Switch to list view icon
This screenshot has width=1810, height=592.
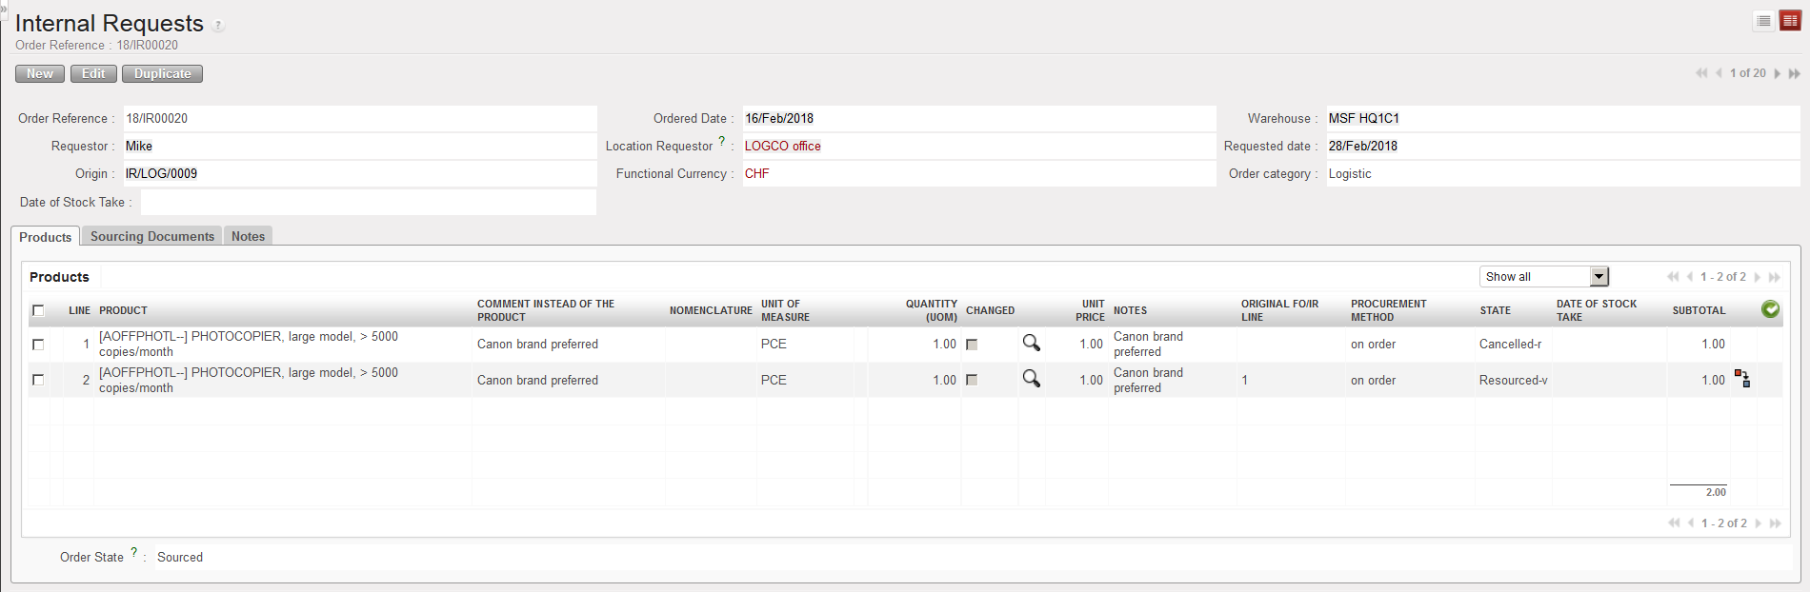tap(1763, 21)
